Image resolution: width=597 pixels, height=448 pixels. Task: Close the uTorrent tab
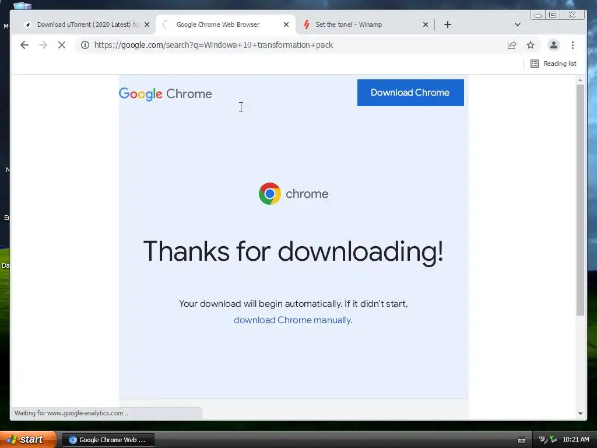click(x=147, y=24)
